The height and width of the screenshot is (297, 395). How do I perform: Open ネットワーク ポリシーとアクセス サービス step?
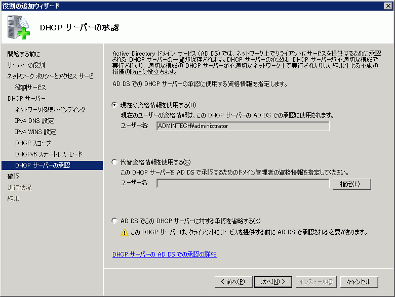pyautogui.click(x=52, y=76)
